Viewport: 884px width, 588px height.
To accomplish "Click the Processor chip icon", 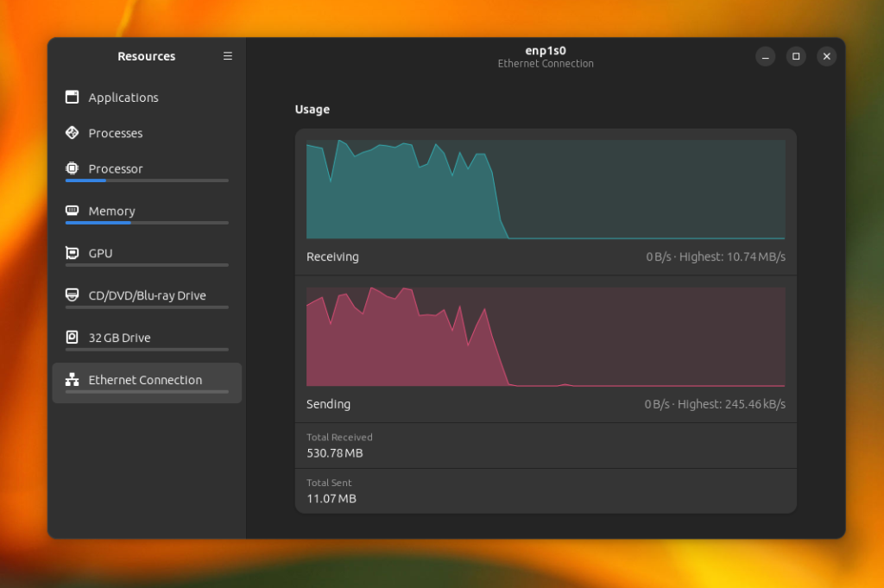I will click(73, 168).
